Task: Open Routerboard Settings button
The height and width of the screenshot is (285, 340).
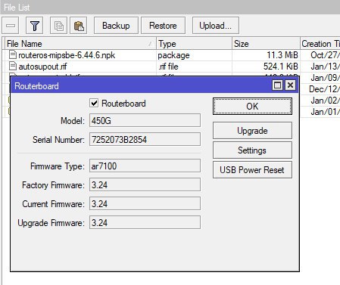Action: [x=252, y=150]
